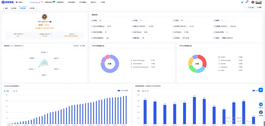Open notifications bell with red badge
Screen dimensions: 265x126
[x=247, y=2]
